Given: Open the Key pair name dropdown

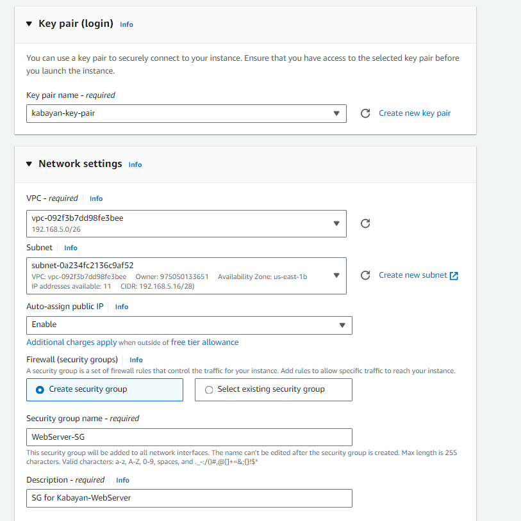Looking at the screenshot, I should coord(186,114).
